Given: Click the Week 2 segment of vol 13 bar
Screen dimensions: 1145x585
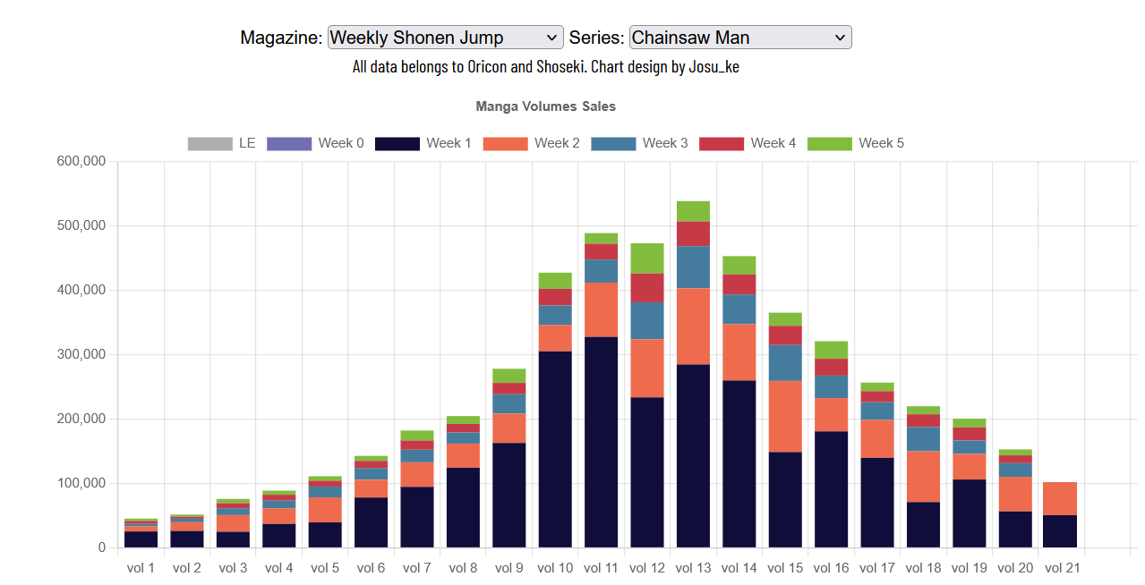Looking at the screenshot, I should click(693, 326).
